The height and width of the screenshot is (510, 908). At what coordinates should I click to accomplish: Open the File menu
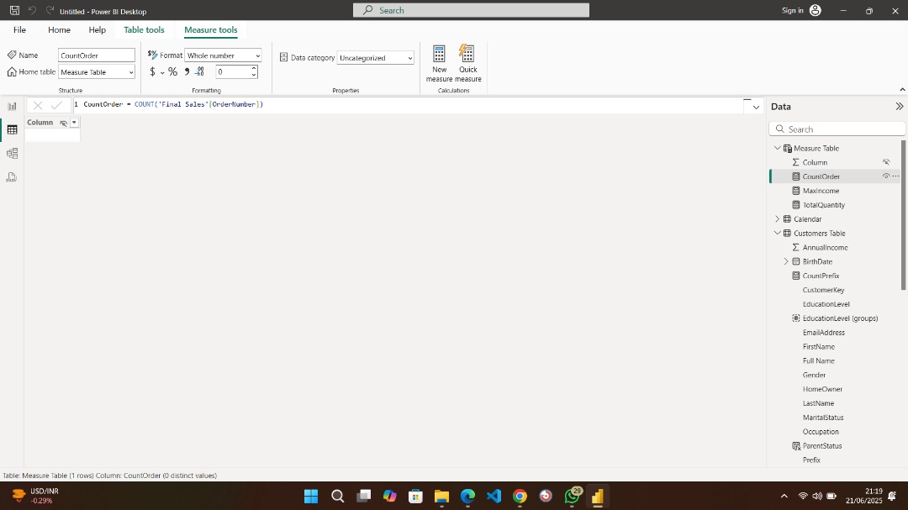(19, 29)
